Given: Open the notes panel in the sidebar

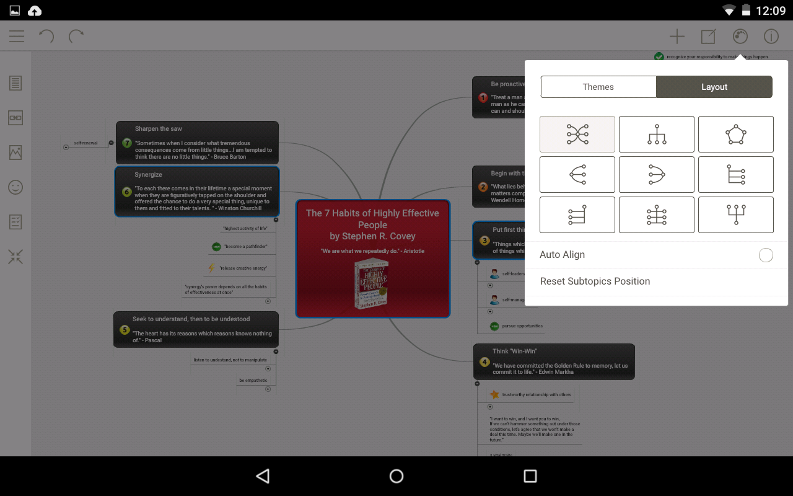Looking at the screenshot, I should (15, 82).
